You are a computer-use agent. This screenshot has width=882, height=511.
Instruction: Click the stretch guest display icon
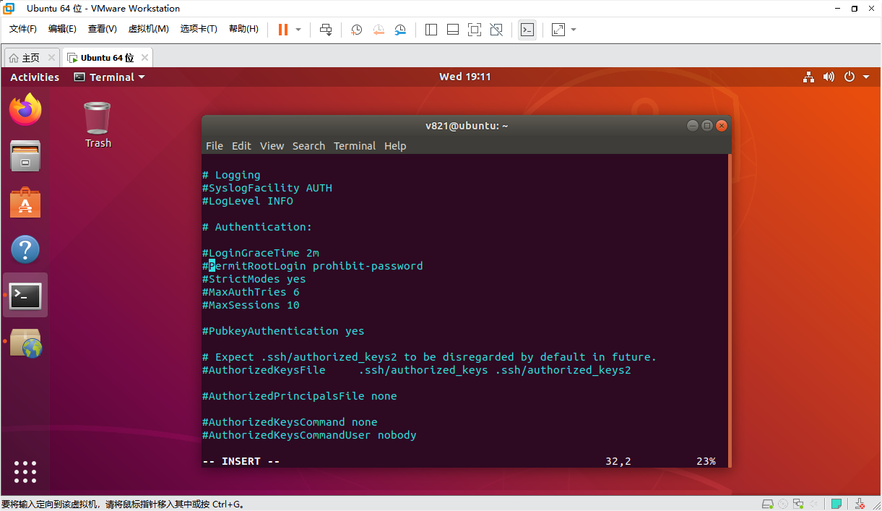(x=558, y=30)
